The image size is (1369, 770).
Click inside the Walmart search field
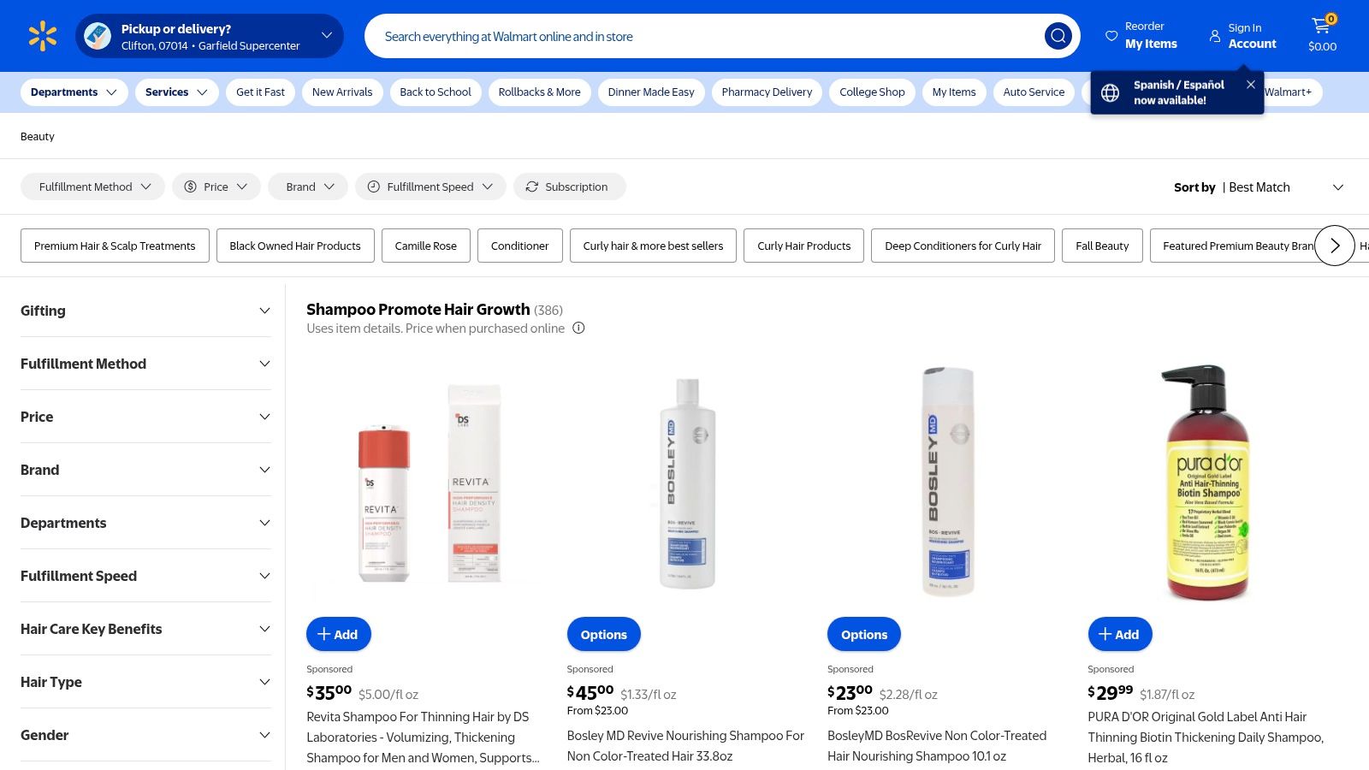702,37
